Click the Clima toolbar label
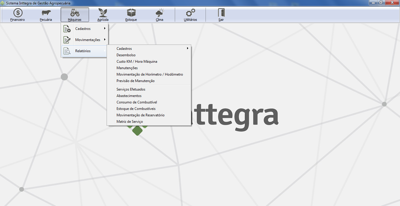Image resolution: width=400 pixels, height=206 pixels. tap(160, 20)
